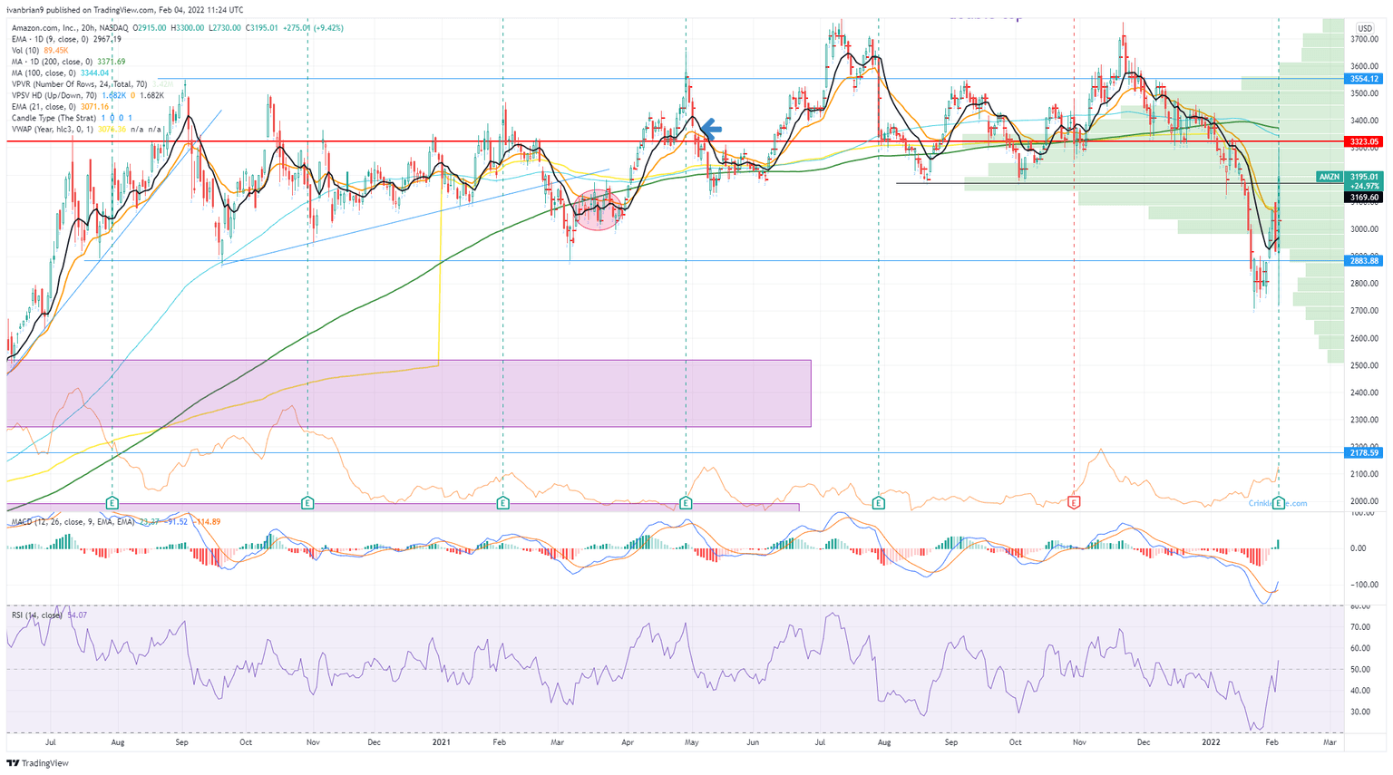
Task: Select the red 3323.05 price label
Action: point(1363,142)
